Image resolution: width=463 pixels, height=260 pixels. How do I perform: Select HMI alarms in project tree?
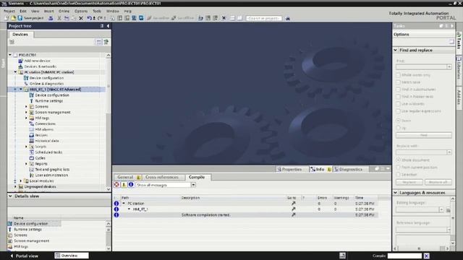tap(44, 129)
